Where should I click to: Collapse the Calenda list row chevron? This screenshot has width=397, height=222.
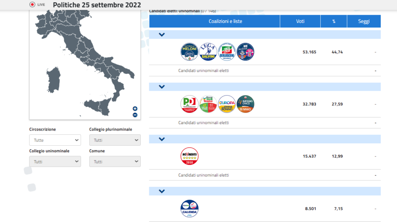point(162,191)
